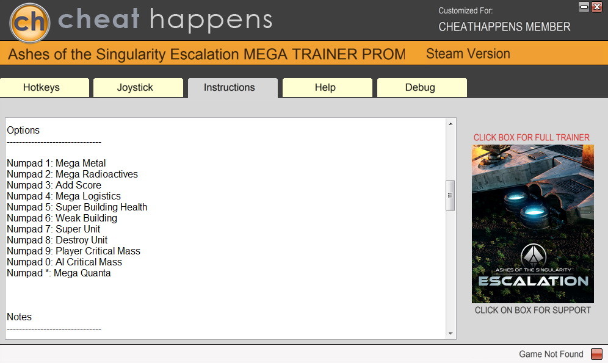Viewport: 608px width, 363px height.
Task: Close the trainer with the red X
Action: tap(597, 7)
